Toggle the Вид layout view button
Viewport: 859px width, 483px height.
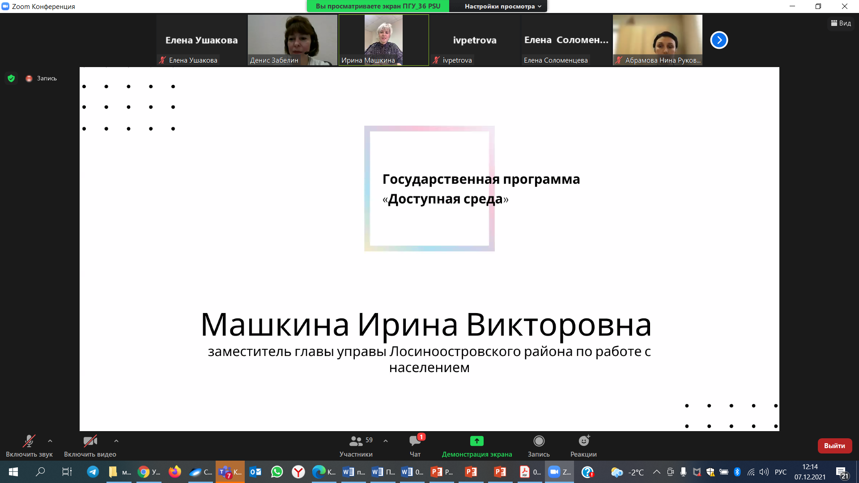tap(841, 23)
